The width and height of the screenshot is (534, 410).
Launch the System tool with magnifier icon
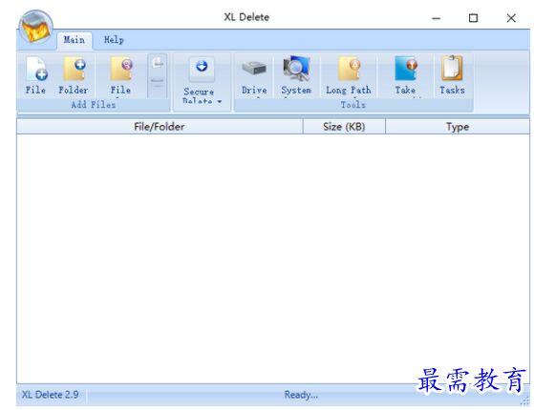tap(296, 75)
